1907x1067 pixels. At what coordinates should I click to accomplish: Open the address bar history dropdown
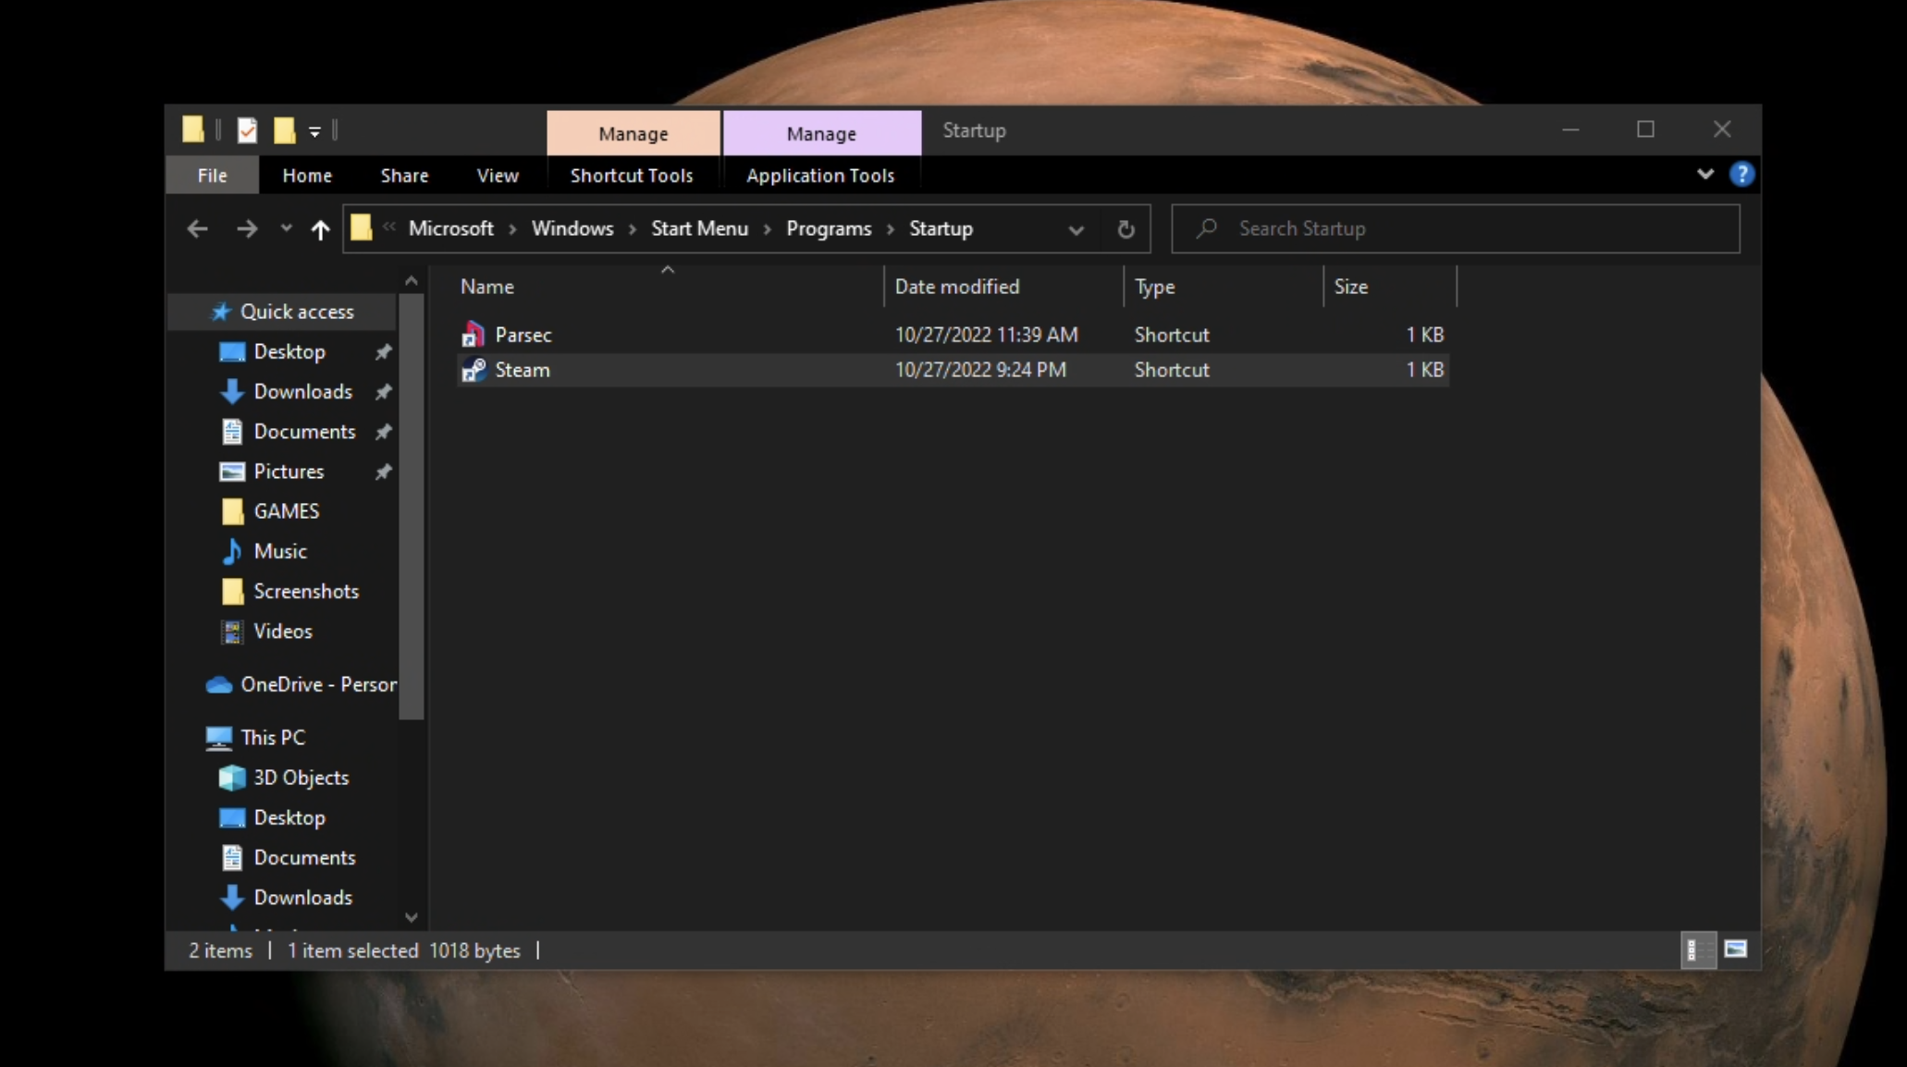point(1076,229)
